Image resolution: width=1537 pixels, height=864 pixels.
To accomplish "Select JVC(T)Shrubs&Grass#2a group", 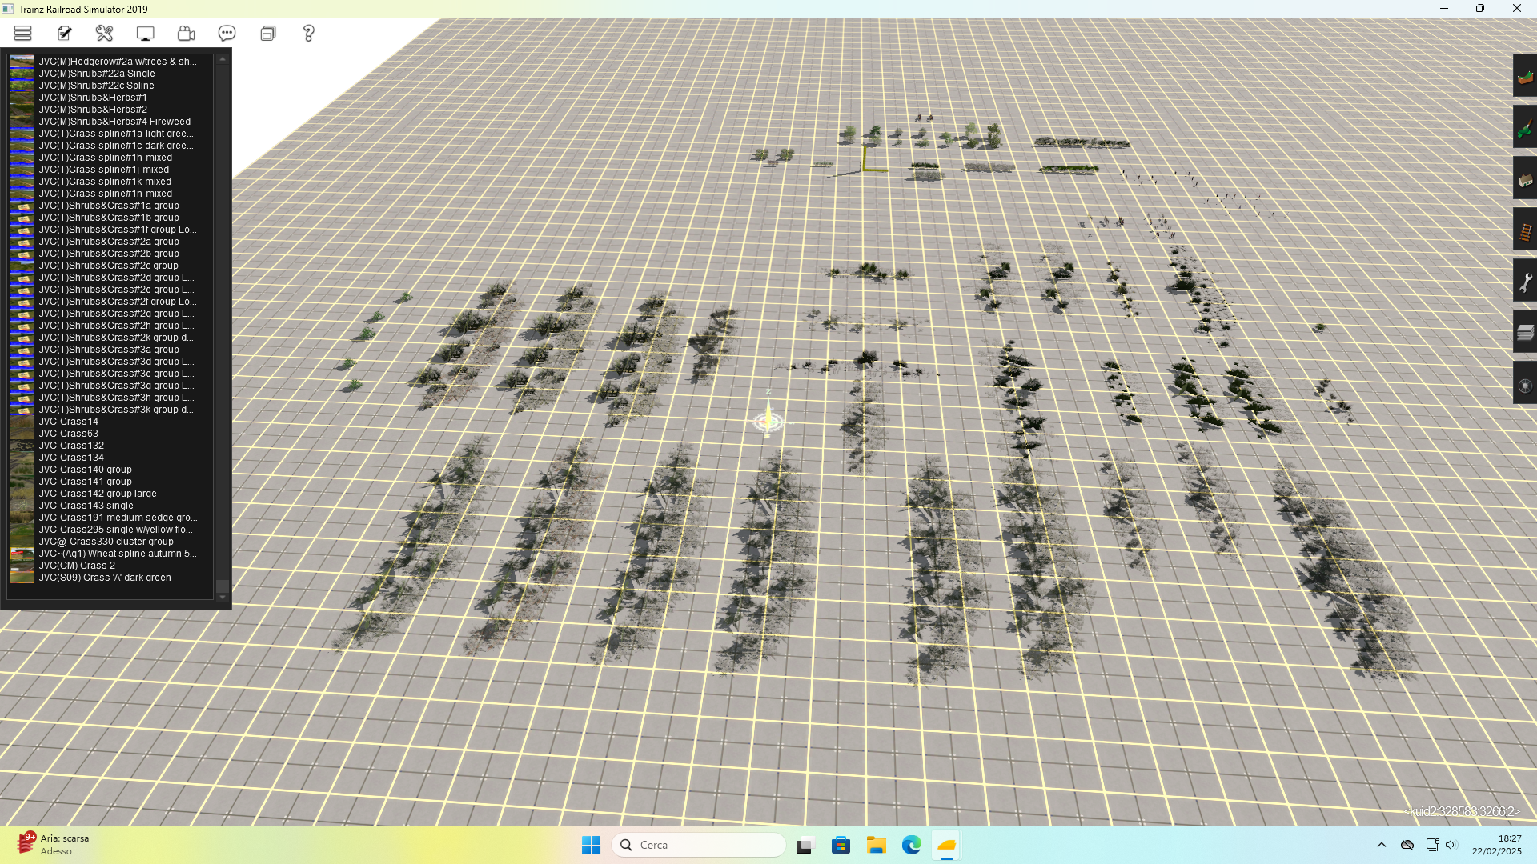I will (x=109, y=242).
